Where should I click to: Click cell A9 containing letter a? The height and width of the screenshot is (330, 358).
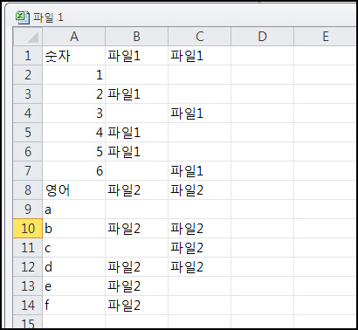[x=74, y=210]
